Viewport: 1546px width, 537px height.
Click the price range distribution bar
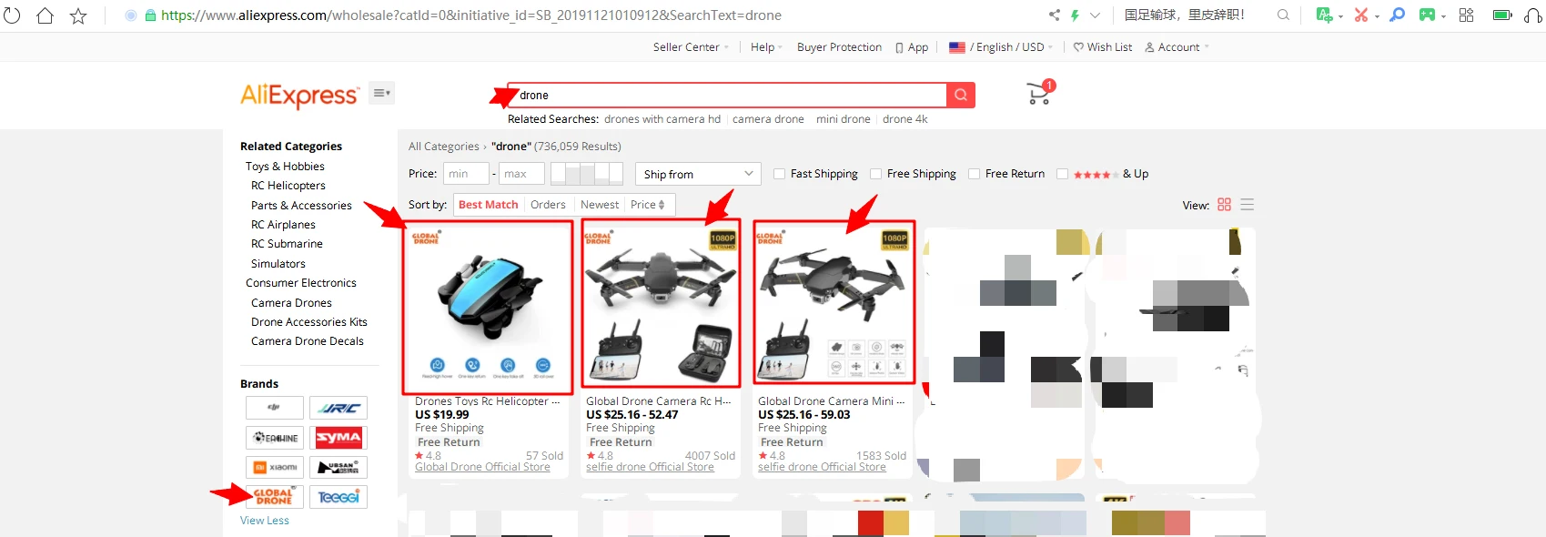click(x=587, y=174)
